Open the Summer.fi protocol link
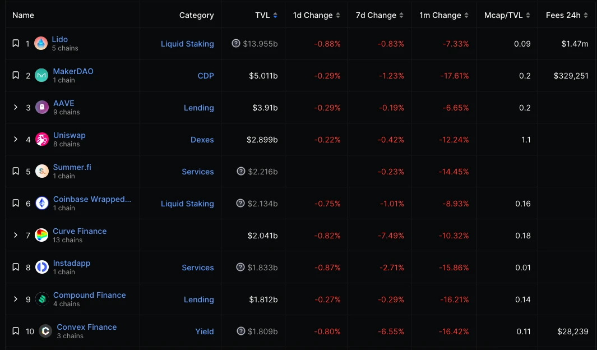The image size is (597, 350). (72, 167)
